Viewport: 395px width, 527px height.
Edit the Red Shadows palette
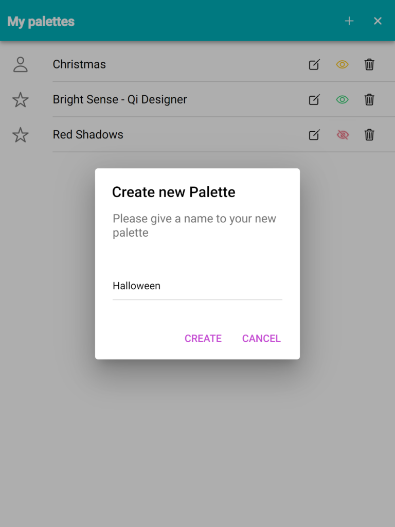point(314,135)
